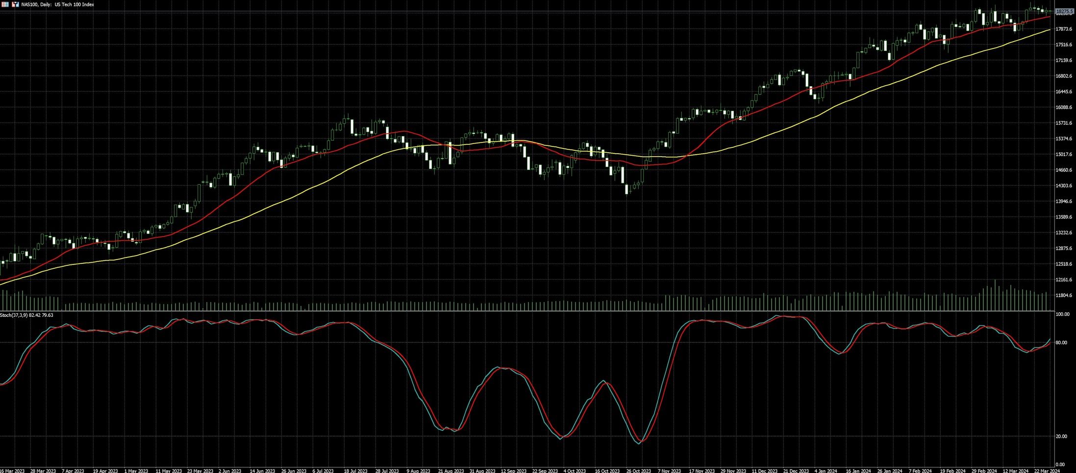The image size is (1076, 473).
Task: Click the current price tag 18275.5
Action: click(1064, 11)
